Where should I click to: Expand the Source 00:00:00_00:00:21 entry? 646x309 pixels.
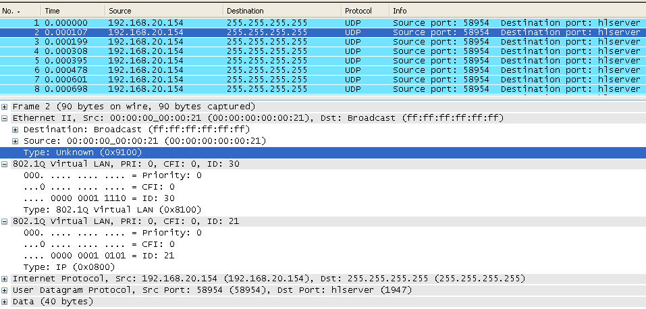tap(16, 141)
